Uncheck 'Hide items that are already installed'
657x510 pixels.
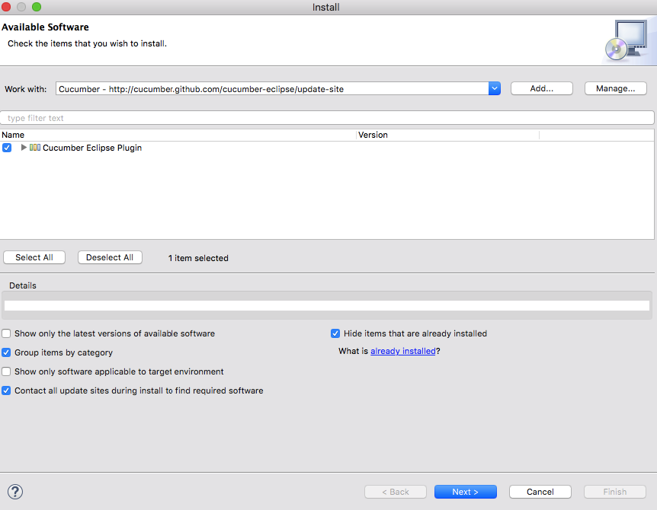pos(335,333)
